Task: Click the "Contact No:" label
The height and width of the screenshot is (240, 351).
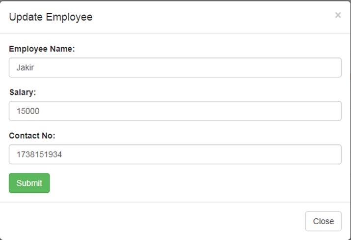Action: tap(32, 135)
